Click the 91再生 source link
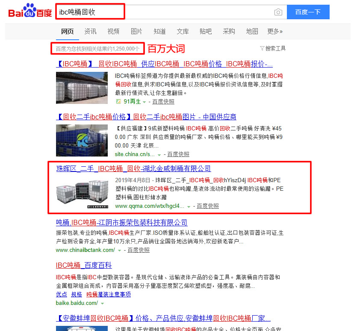The height and width of the screenshot is (331, 354). 132,102
